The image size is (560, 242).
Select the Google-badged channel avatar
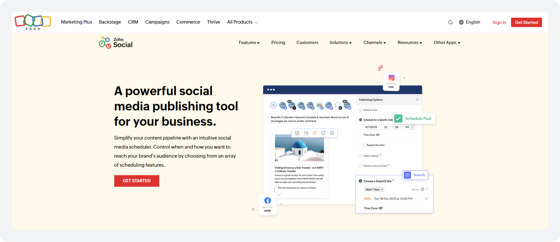coord(320,106)
